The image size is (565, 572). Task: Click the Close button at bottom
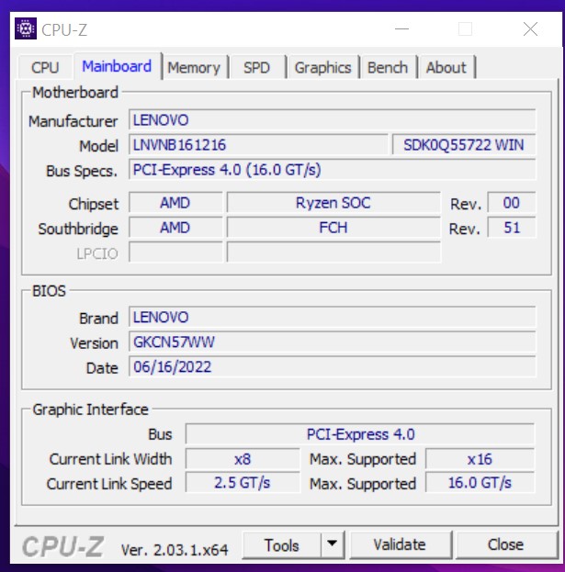(x=505, y=544)
